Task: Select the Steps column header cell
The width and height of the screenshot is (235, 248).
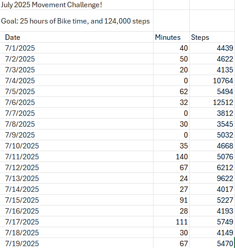Action: [212, 37]
